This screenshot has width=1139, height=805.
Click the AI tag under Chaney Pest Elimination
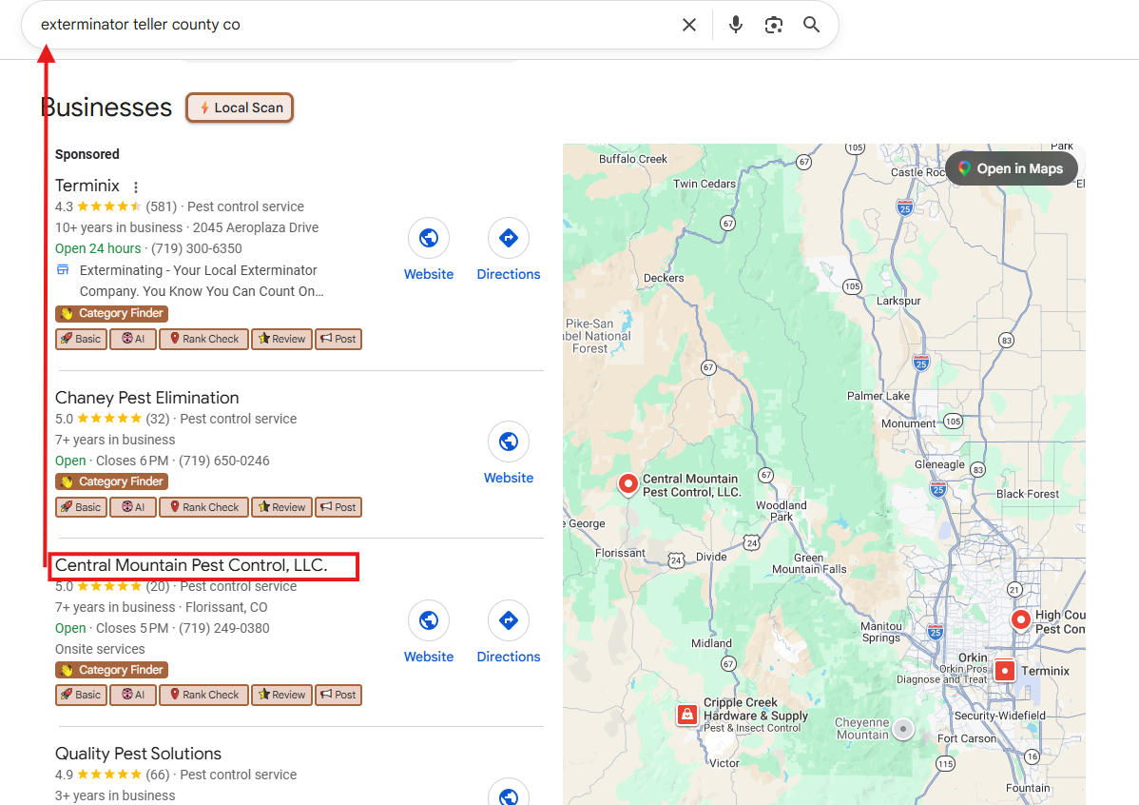pyautogui.click(x=132, y=507)
